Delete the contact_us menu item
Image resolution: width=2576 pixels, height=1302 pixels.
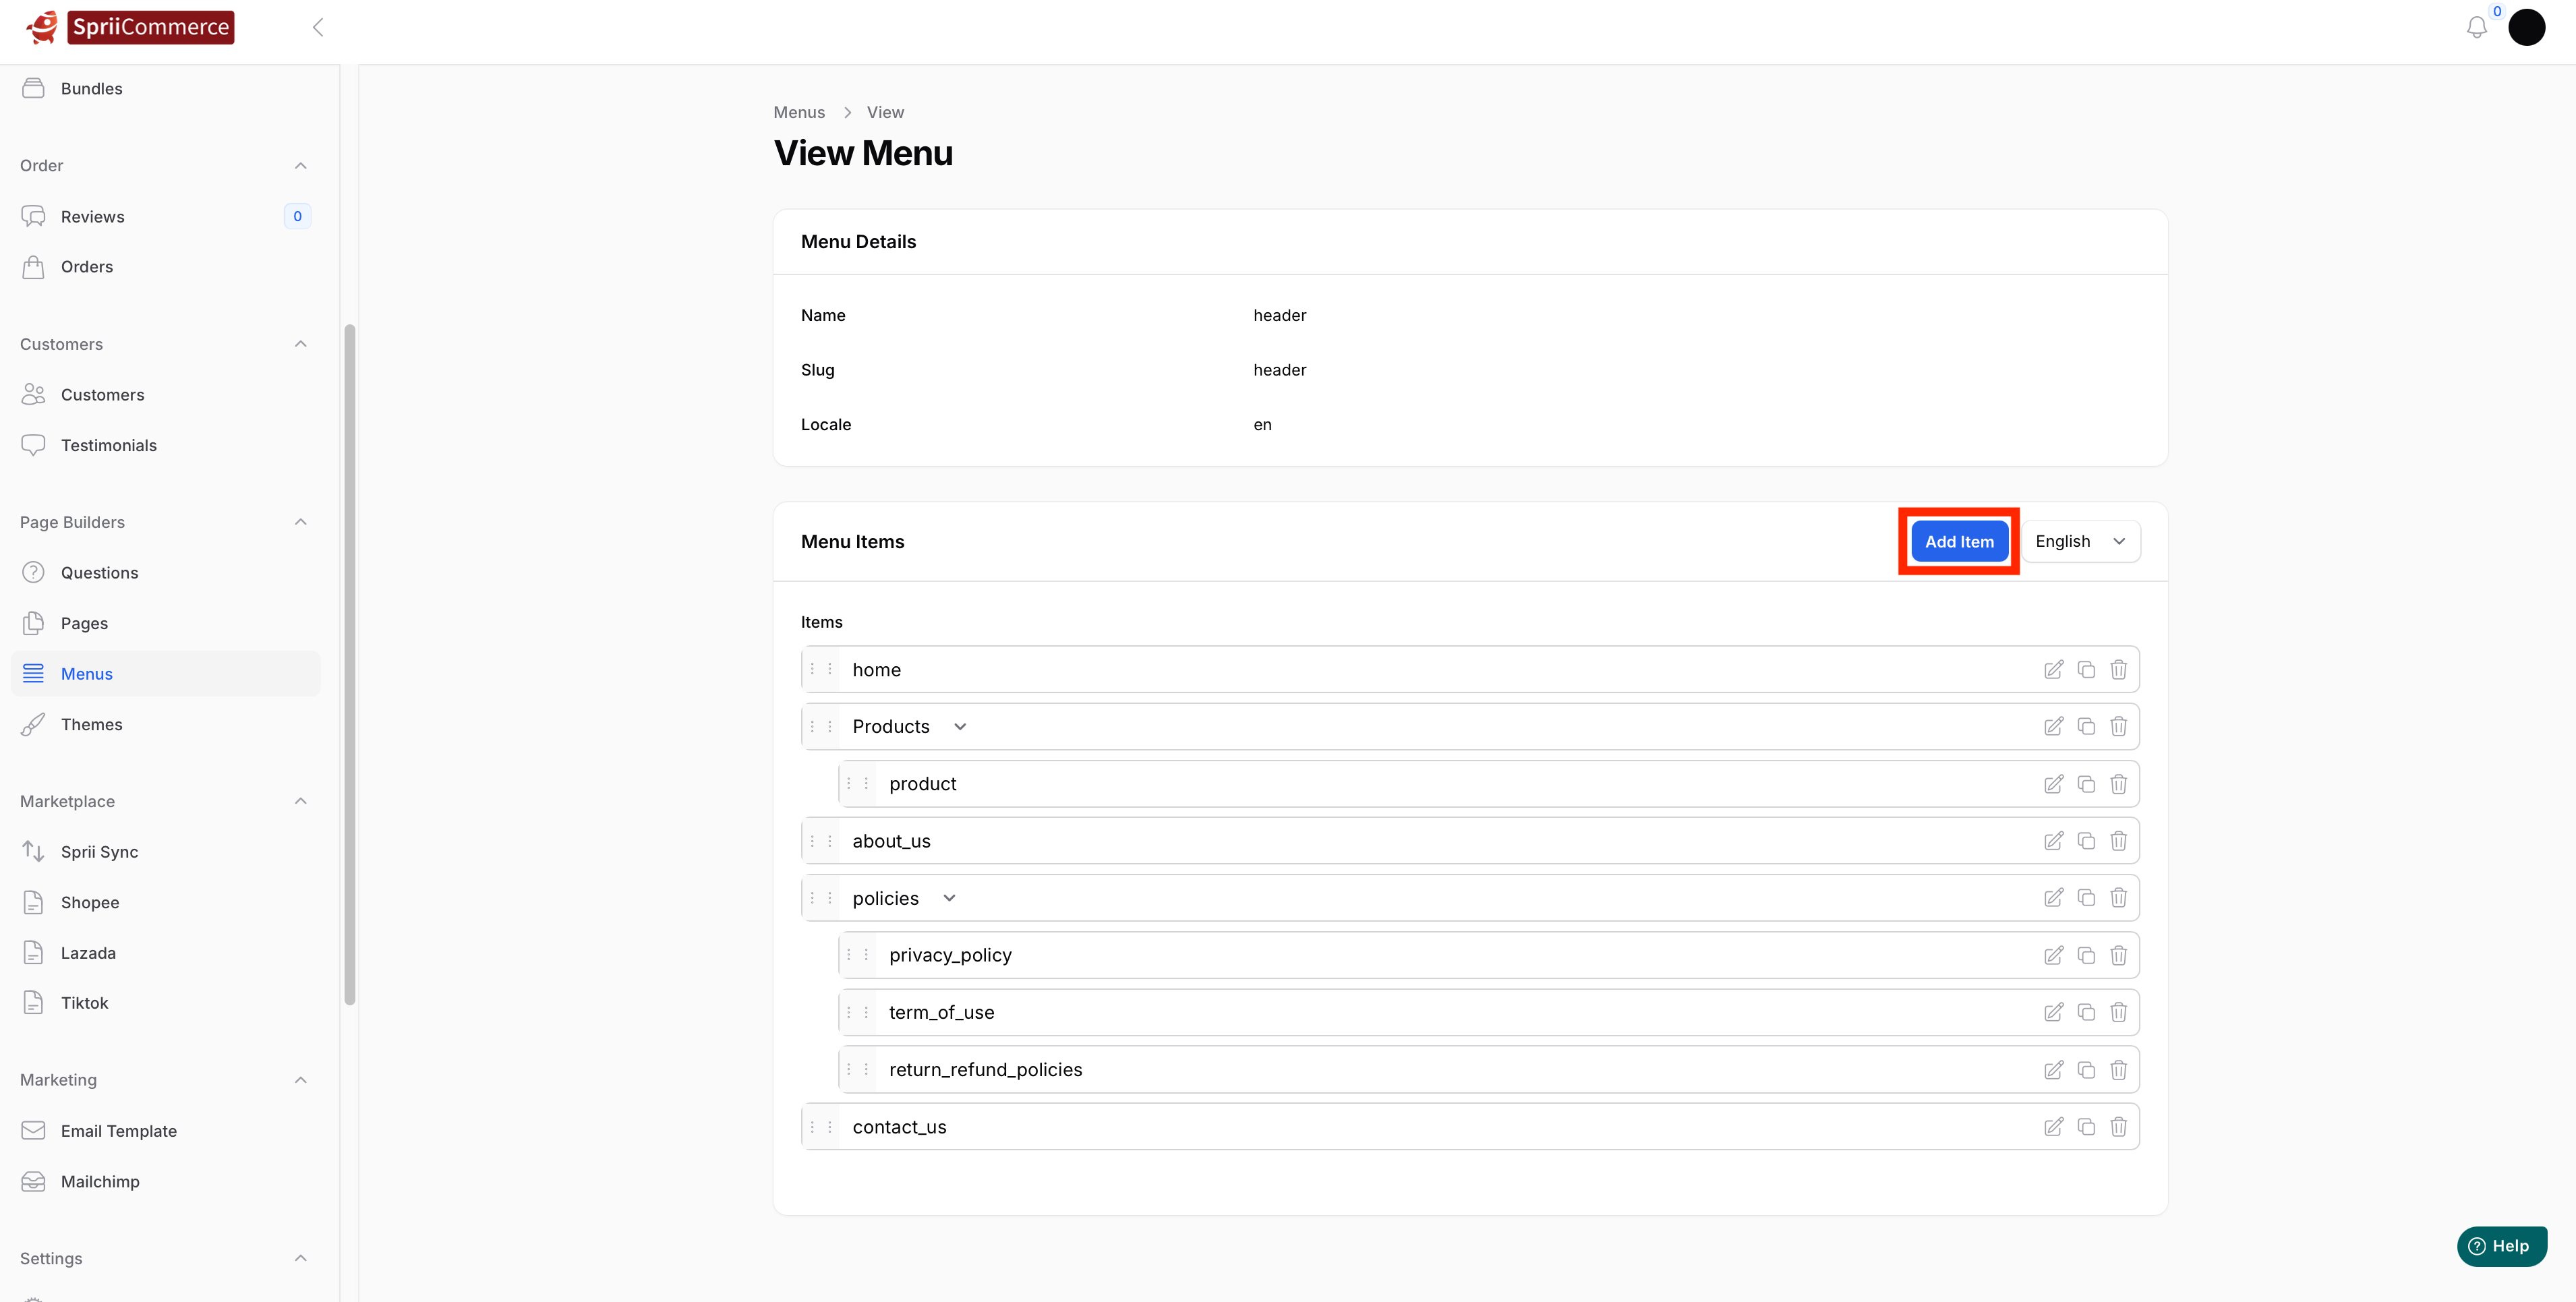coord(2118,1127)
